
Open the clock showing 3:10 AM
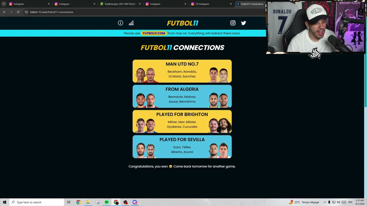point(360,202)
